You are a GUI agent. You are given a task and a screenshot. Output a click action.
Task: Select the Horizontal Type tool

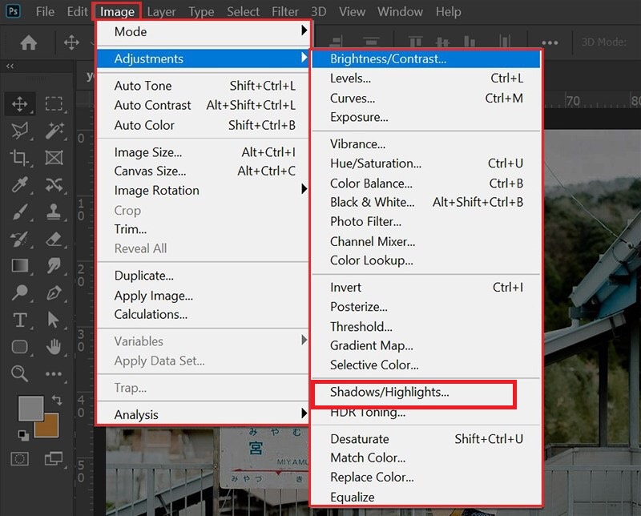point(20,320)
